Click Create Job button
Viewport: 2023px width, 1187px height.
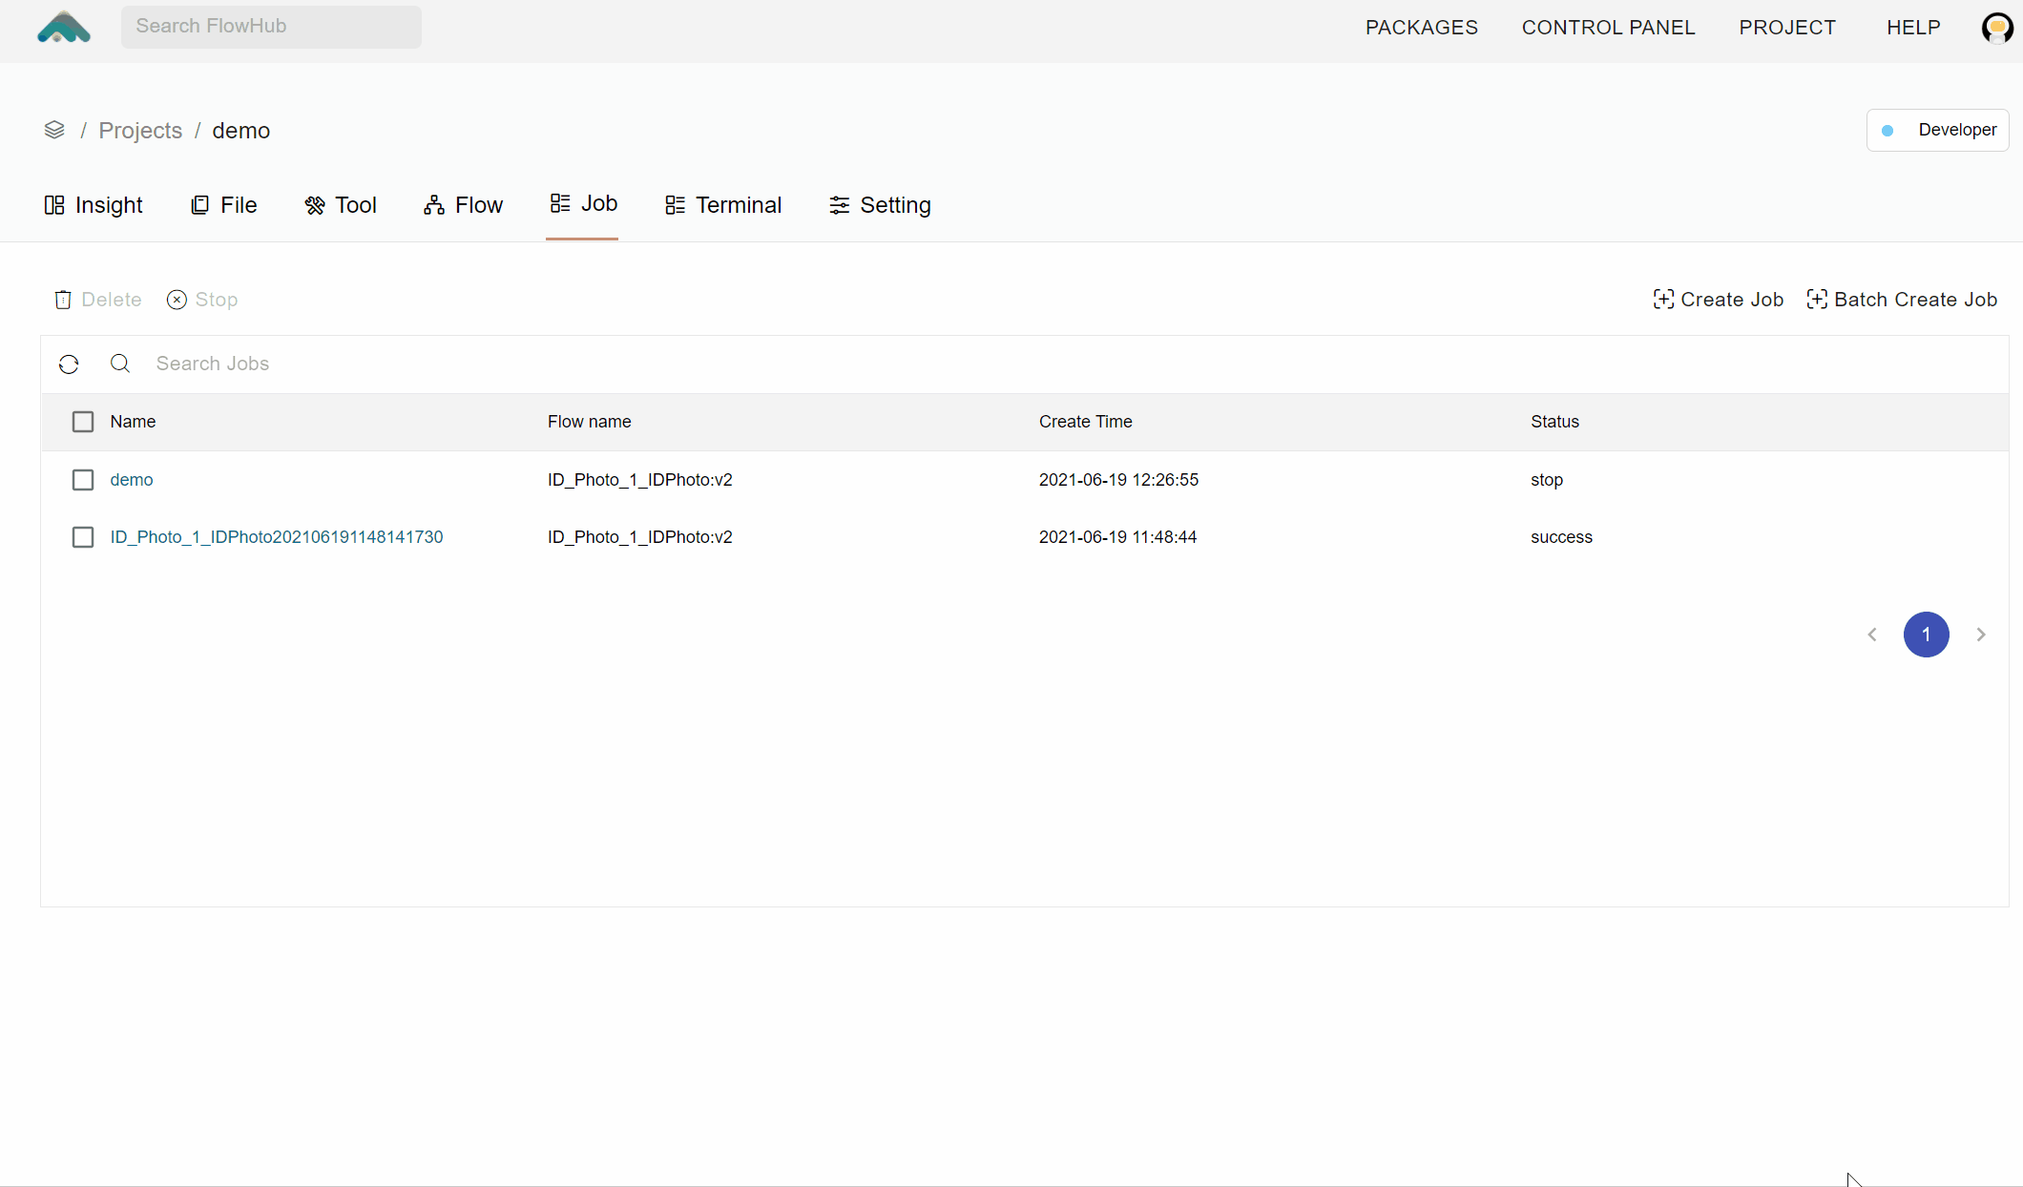click(1718, 300)
